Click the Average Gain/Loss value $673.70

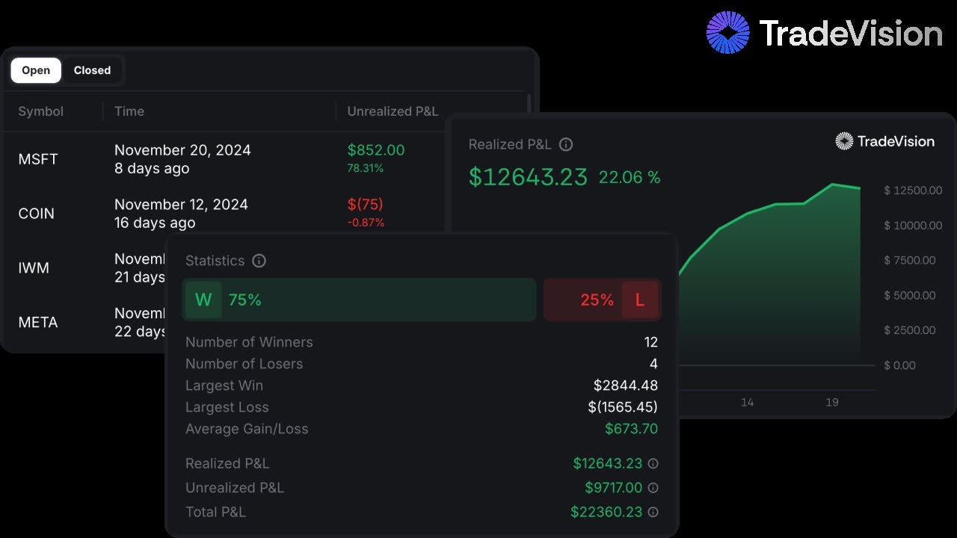632,429
